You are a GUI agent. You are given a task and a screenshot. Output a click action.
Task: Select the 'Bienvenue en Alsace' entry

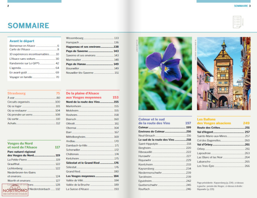pos(34,46)
